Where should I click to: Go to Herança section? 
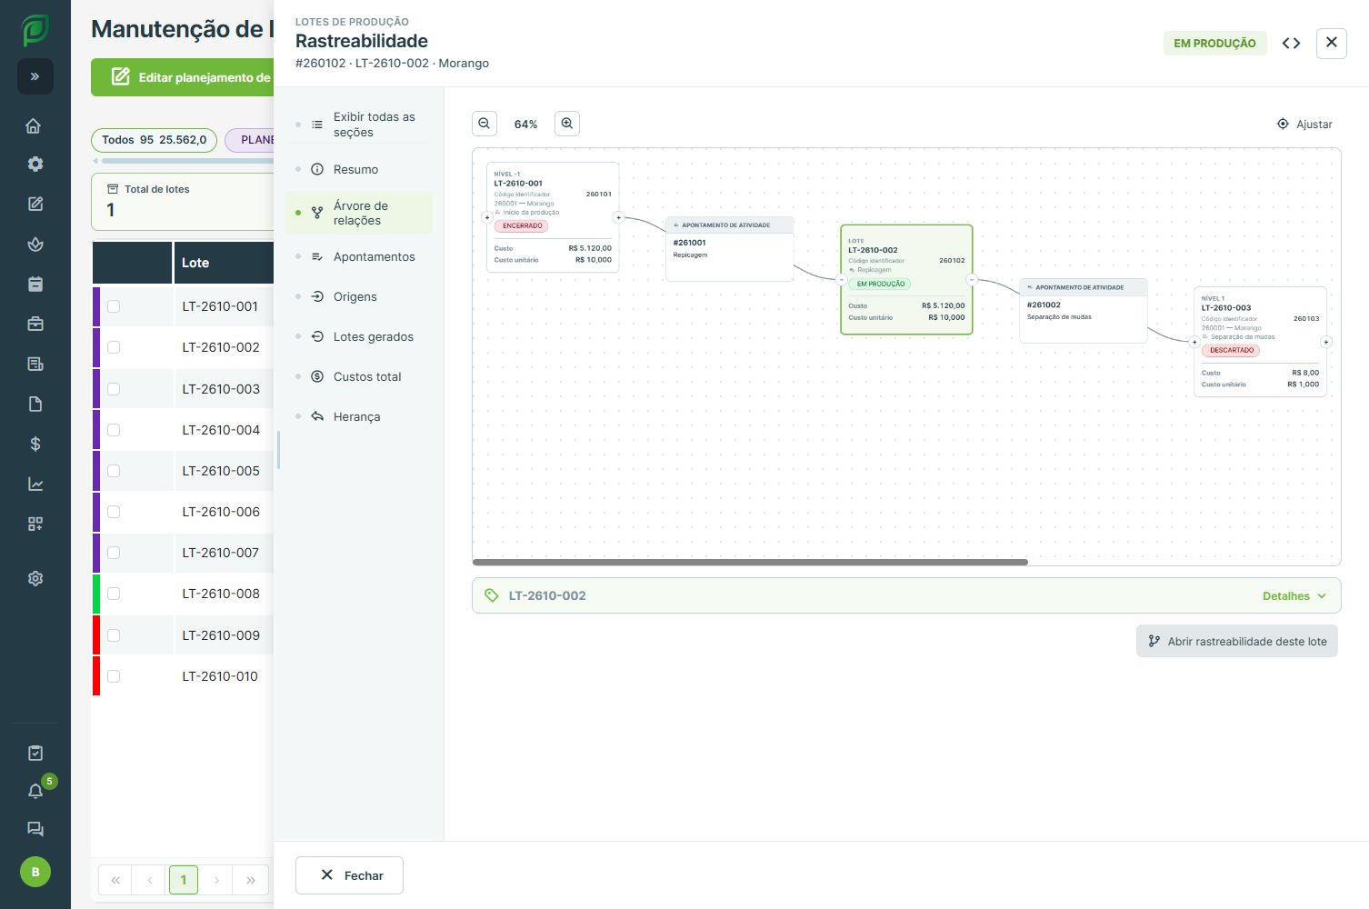359,416
